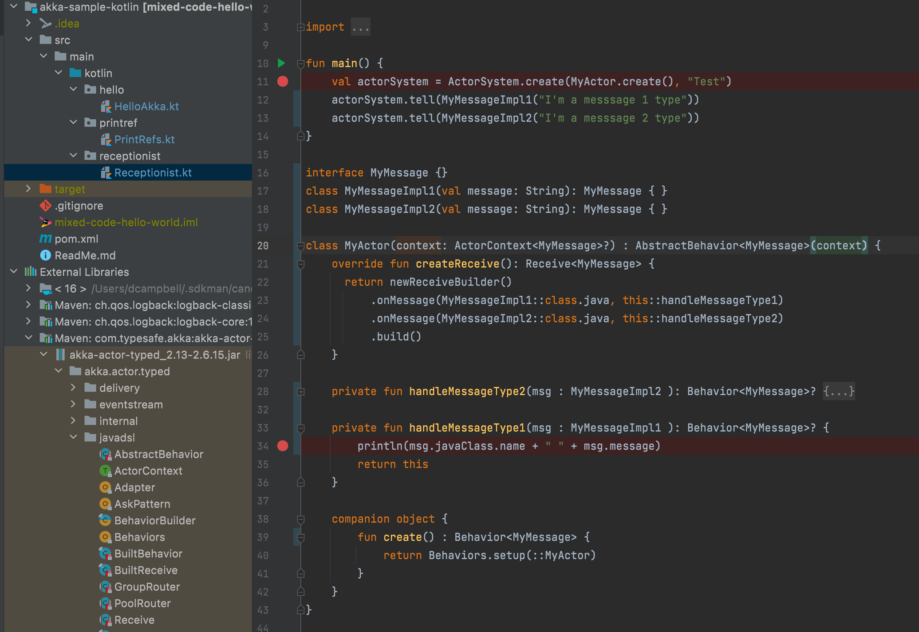Image resolution: width=919 pixels, height=632 pixels.
Task: Click the green run gutter icon beside main
Action: [x=281, y=63]
